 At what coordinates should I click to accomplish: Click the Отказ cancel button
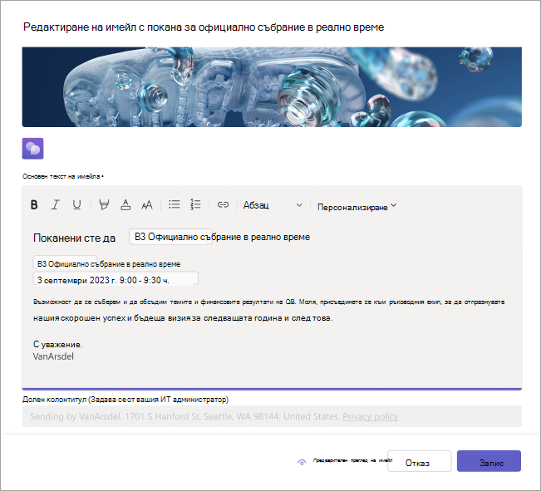point(419,461)
